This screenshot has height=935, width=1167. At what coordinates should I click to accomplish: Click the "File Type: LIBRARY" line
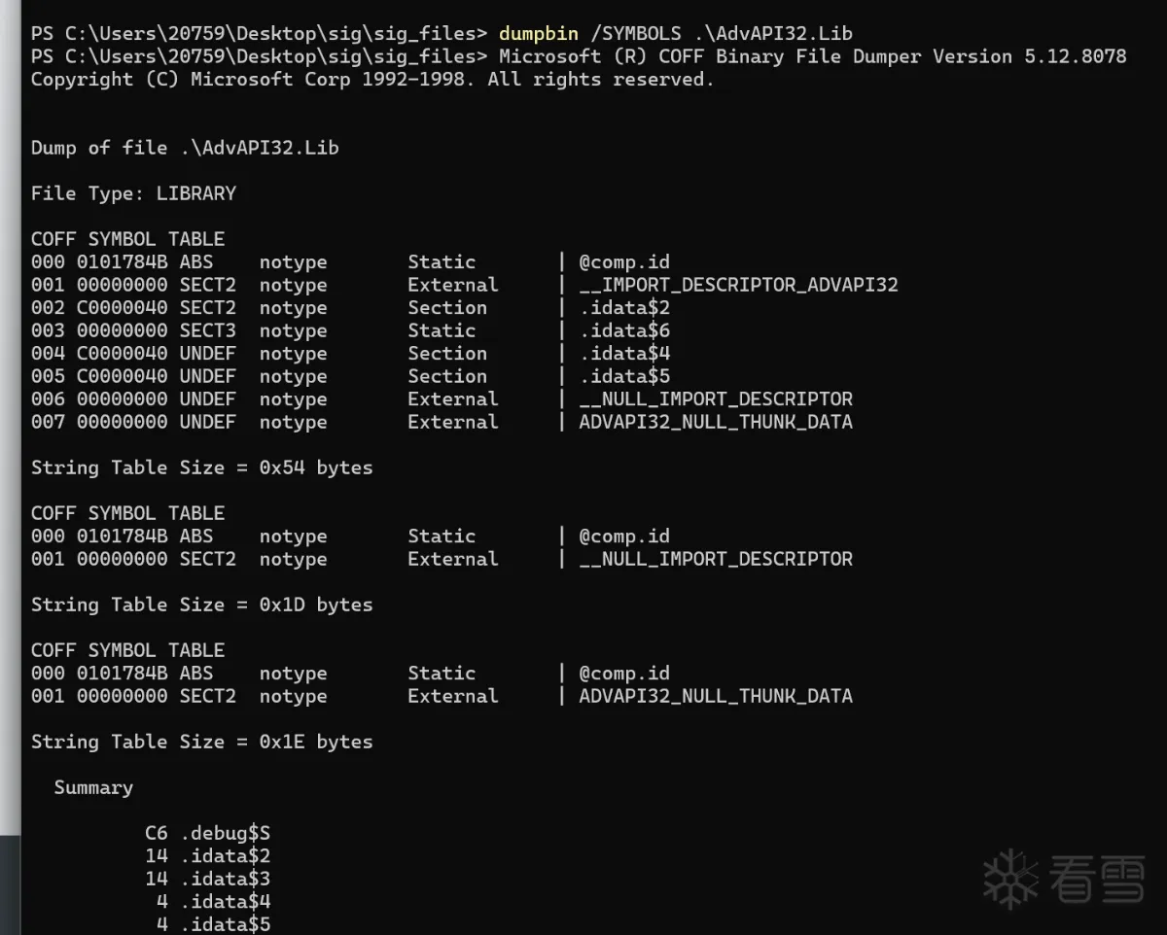coord(133,193)
